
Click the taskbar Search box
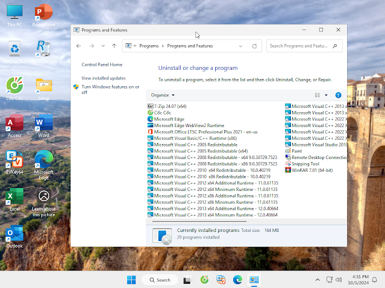(160, 280)
